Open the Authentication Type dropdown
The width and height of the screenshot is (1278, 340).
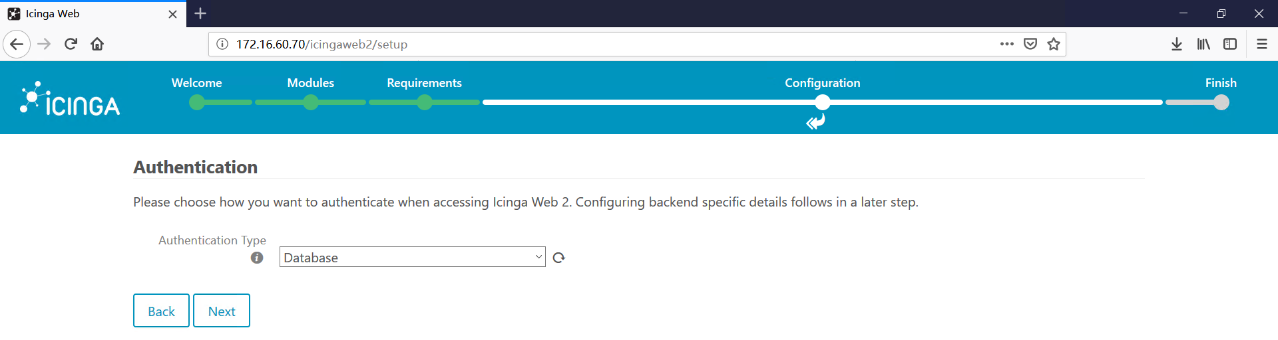[412, 257]
